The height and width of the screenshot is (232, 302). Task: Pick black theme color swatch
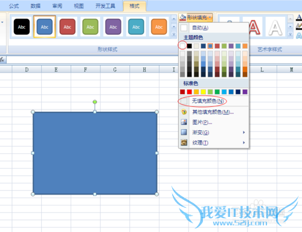click(x=190, y=46)
